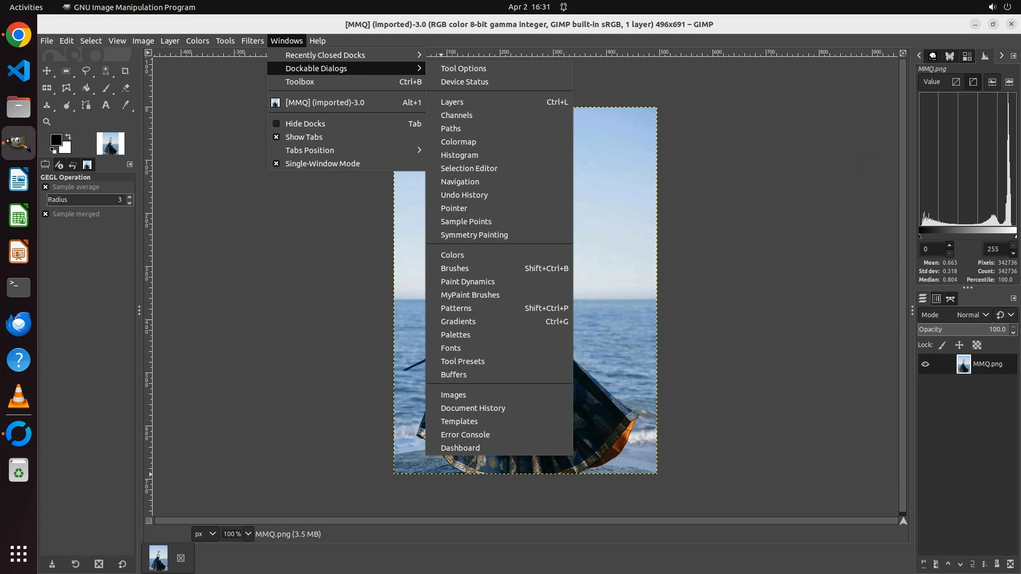
Task: Click the black foreground color swatch
Action: (55, 140)
